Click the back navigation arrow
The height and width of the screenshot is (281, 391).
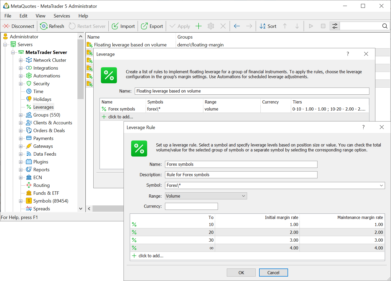click(237, 26)
